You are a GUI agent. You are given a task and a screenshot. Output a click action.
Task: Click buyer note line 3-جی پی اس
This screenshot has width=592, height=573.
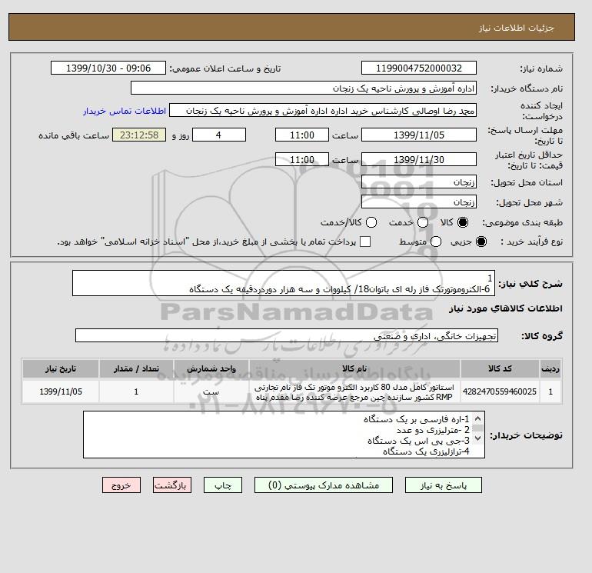[x=418, y=441]
